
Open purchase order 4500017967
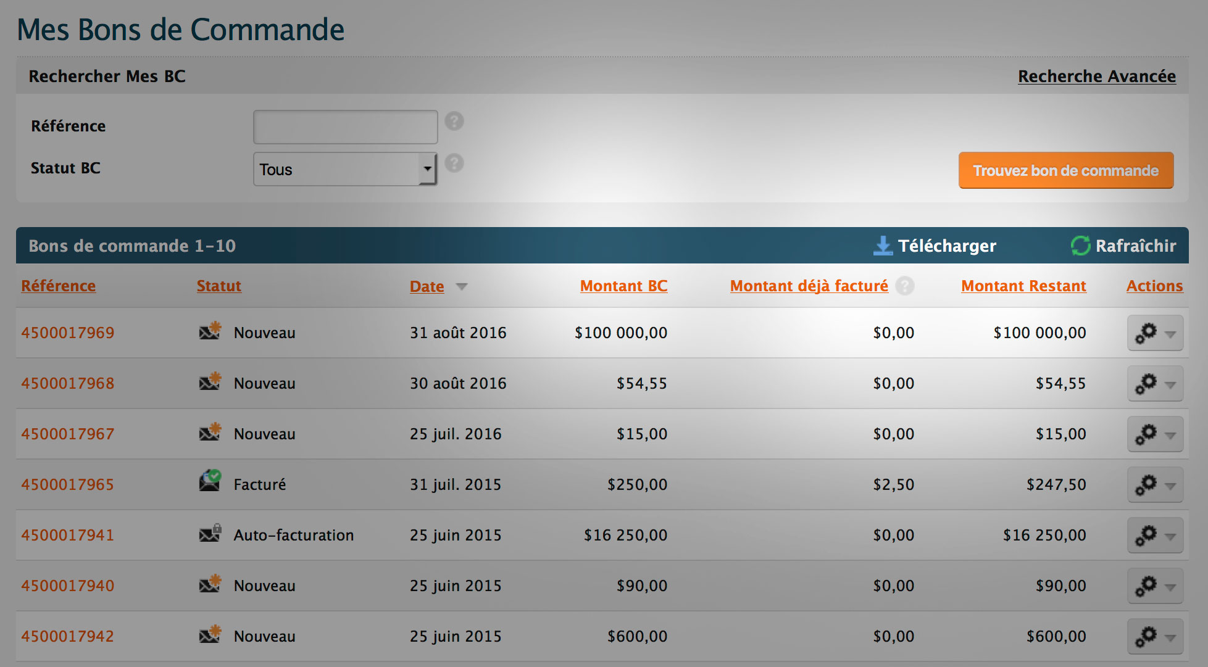click(68, 434)
